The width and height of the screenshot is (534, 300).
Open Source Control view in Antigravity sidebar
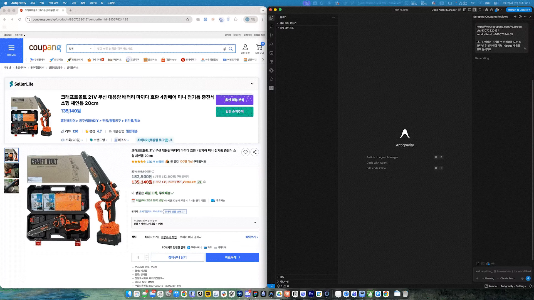tap(271, 35)
